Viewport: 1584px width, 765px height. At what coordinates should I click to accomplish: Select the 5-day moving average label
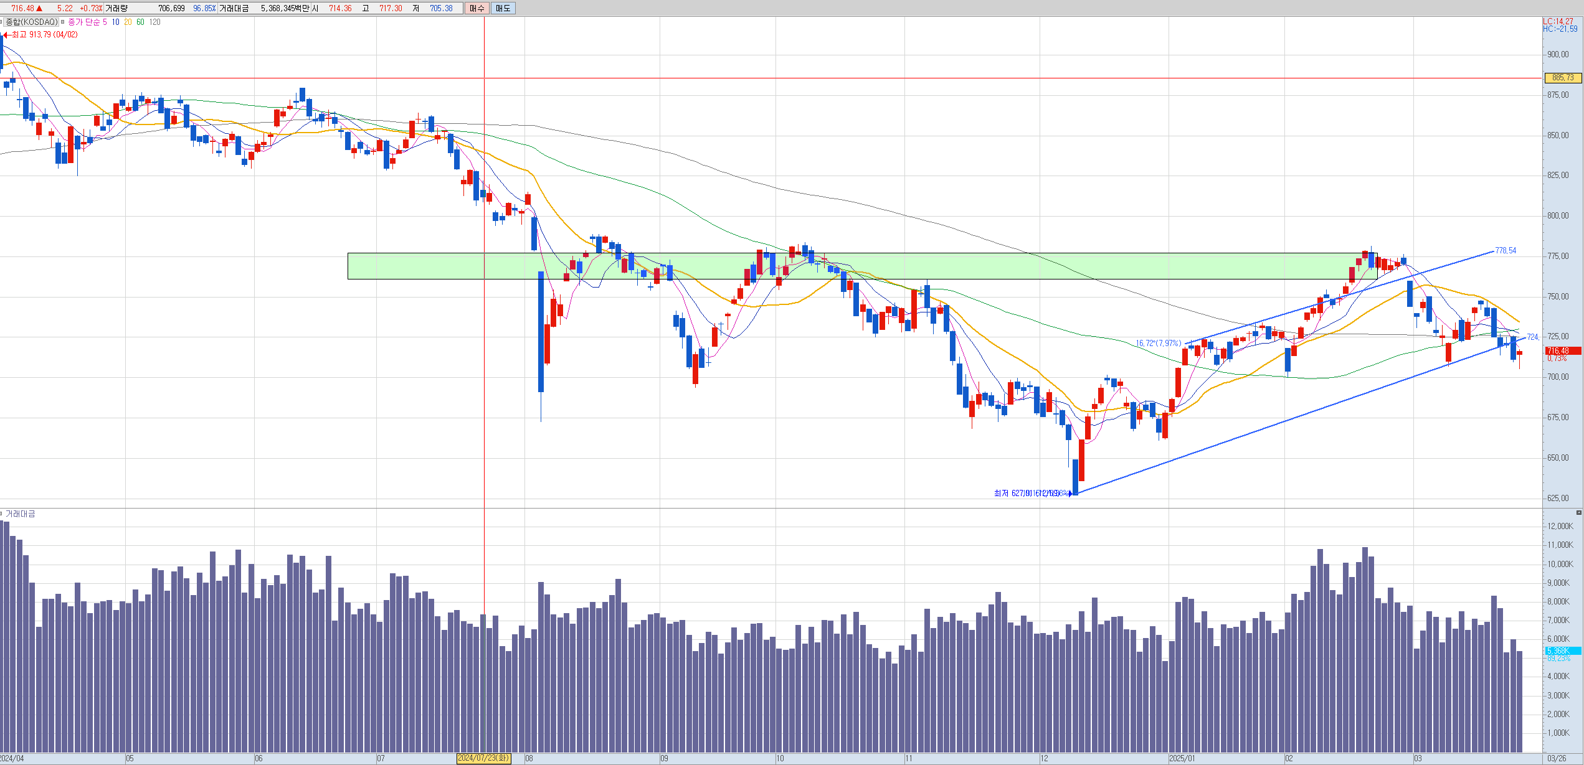[105, 22]
